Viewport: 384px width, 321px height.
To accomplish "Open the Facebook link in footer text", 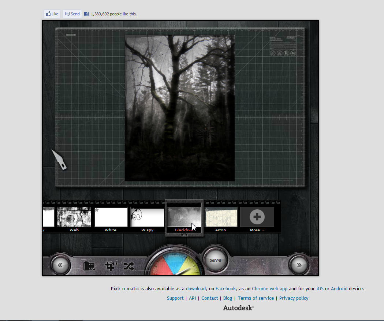I will tap(225, 289).
